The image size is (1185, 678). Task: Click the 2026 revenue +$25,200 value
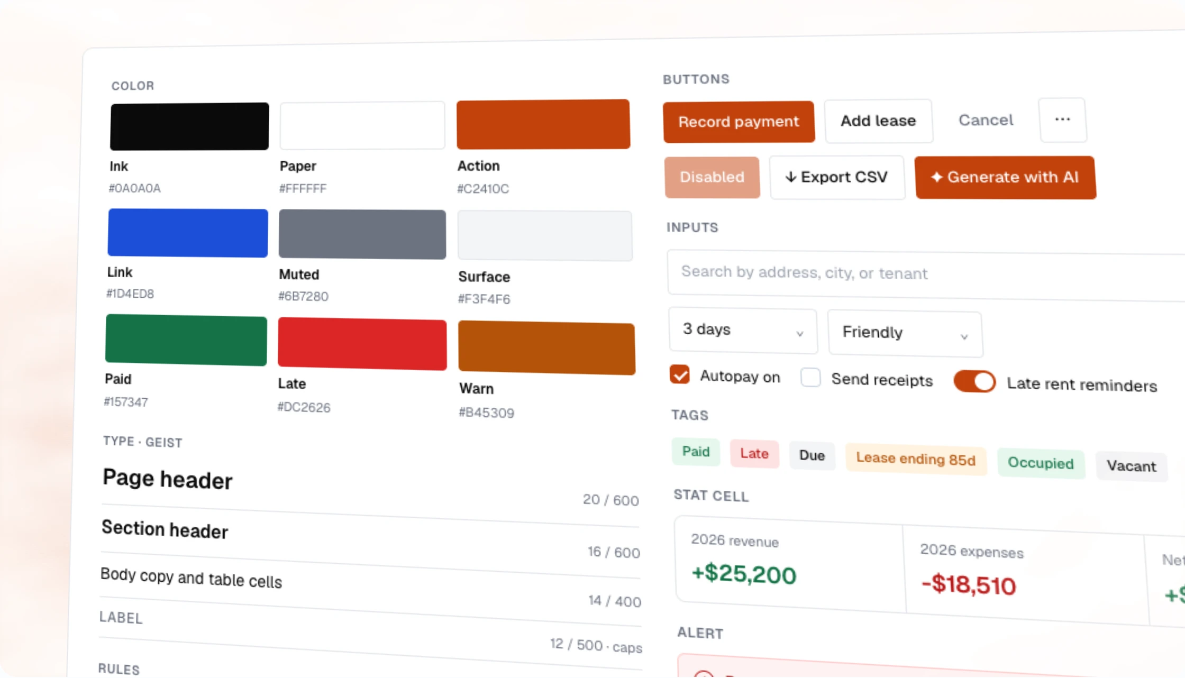pos(744,574)
